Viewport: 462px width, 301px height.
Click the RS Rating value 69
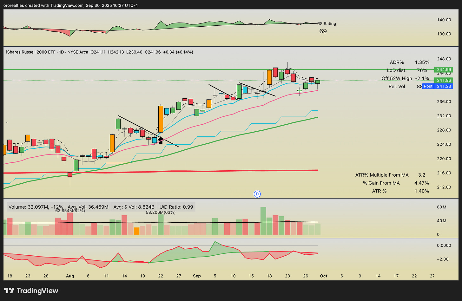click(323, 31)
